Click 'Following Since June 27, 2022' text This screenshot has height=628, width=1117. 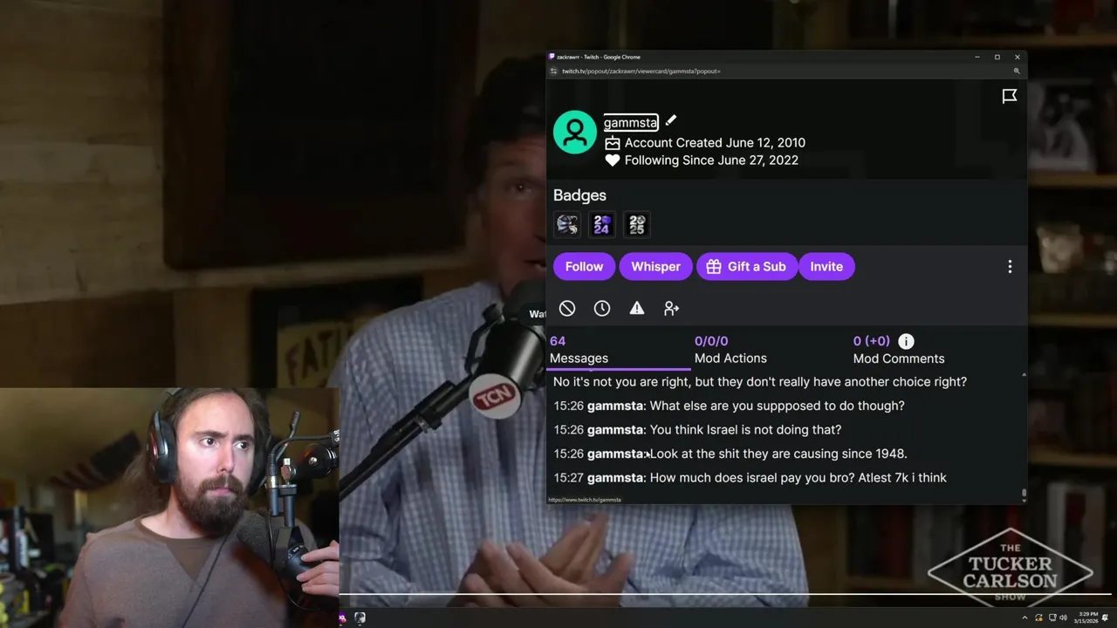point(711,160)
